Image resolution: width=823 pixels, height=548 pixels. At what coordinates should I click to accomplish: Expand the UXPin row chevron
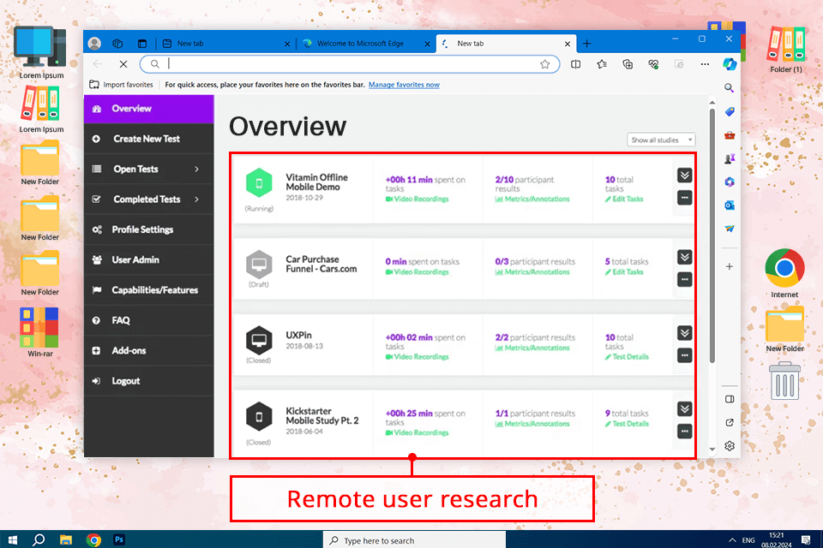click(x=684, y=333)
